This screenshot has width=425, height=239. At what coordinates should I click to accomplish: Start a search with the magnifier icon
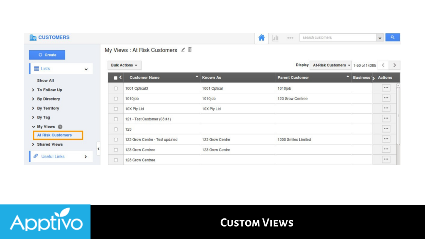392,37
